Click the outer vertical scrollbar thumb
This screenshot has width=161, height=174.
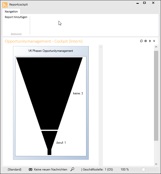(x=156, y=96)
